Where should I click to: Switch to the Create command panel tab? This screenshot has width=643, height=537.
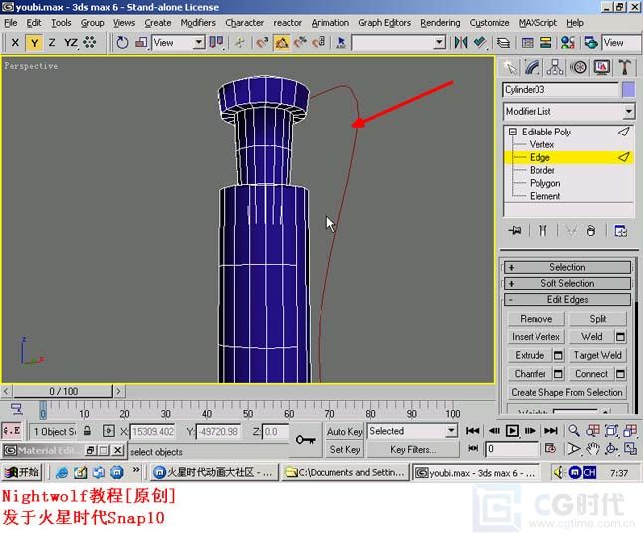[x=510, y=67]
